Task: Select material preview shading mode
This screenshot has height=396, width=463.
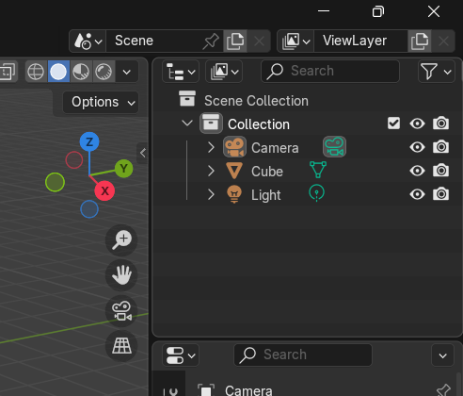Action: point(81,72)
